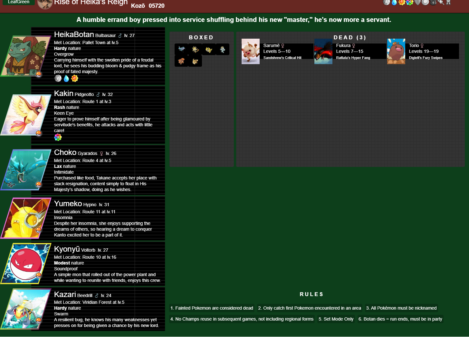This screenshot has height=337, width=469.
Task: Select the boxed Meowth sprite
Action: coord(195,49)
